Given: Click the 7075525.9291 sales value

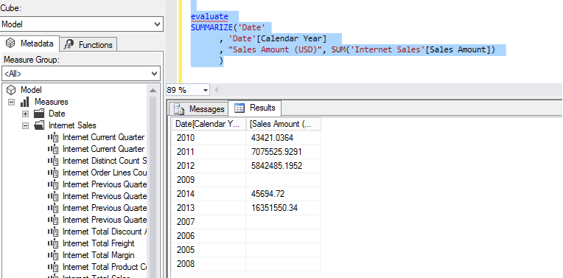Looking at the screenshot, I should coord(276,152).
